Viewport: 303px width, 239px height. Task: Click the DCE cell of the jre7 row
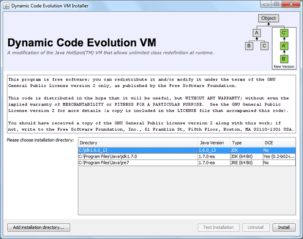(x=279, y=163)
